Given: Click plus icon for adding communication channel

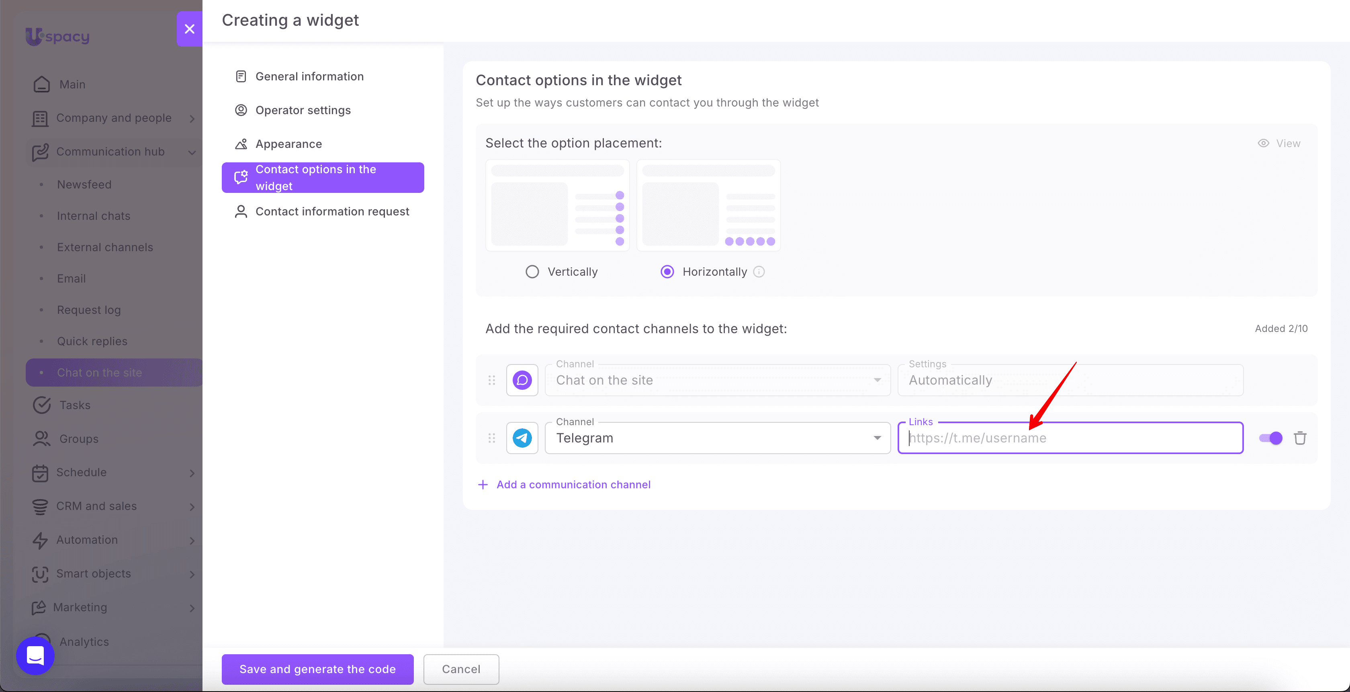Looking at the screenshot, I should (x=483, y=484).
